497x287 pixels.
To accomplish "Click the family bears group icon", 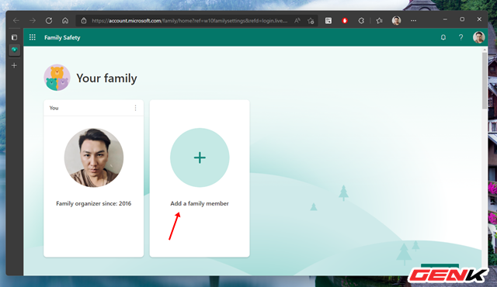I will click(57, 78).
